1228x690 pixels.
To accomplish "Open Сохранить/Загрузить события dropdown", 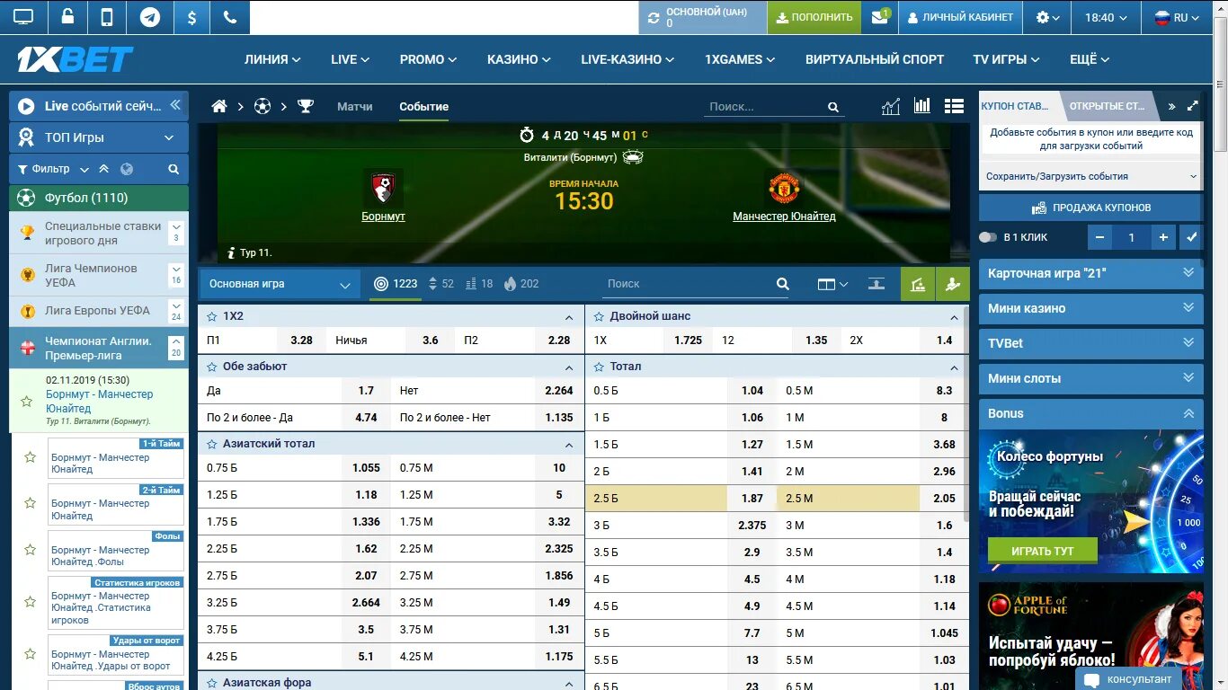I will (x=1091, y=176).
